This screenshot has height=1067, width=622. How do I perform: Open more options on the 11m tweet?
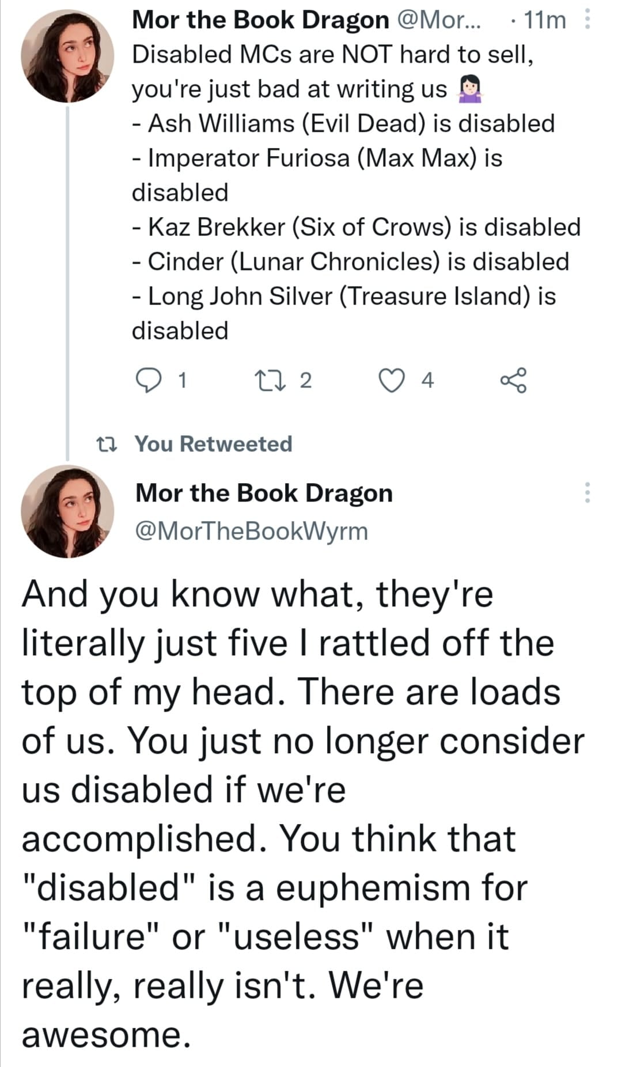[587, 21]
